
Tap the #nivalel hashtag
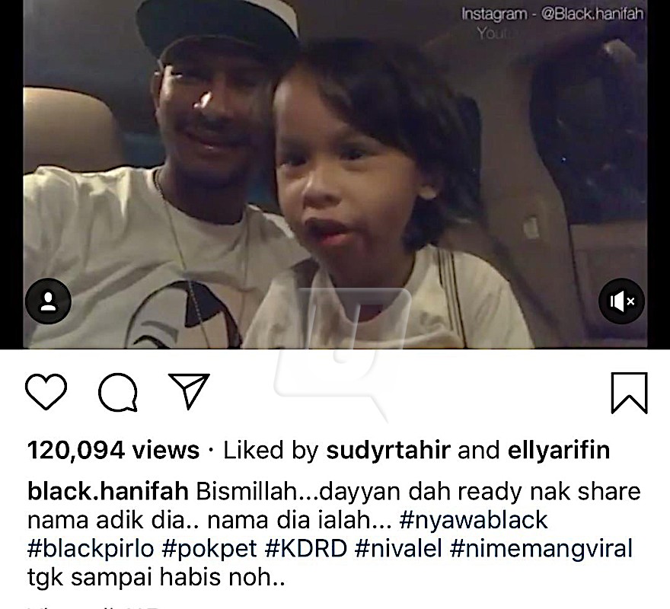point(398,548)
